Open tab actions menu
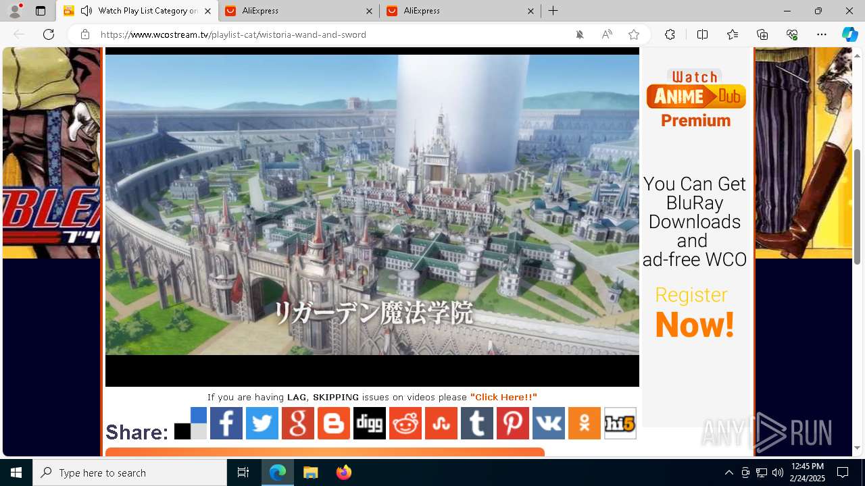The width and height of the screenshot is (865, 486). [41, 11]
